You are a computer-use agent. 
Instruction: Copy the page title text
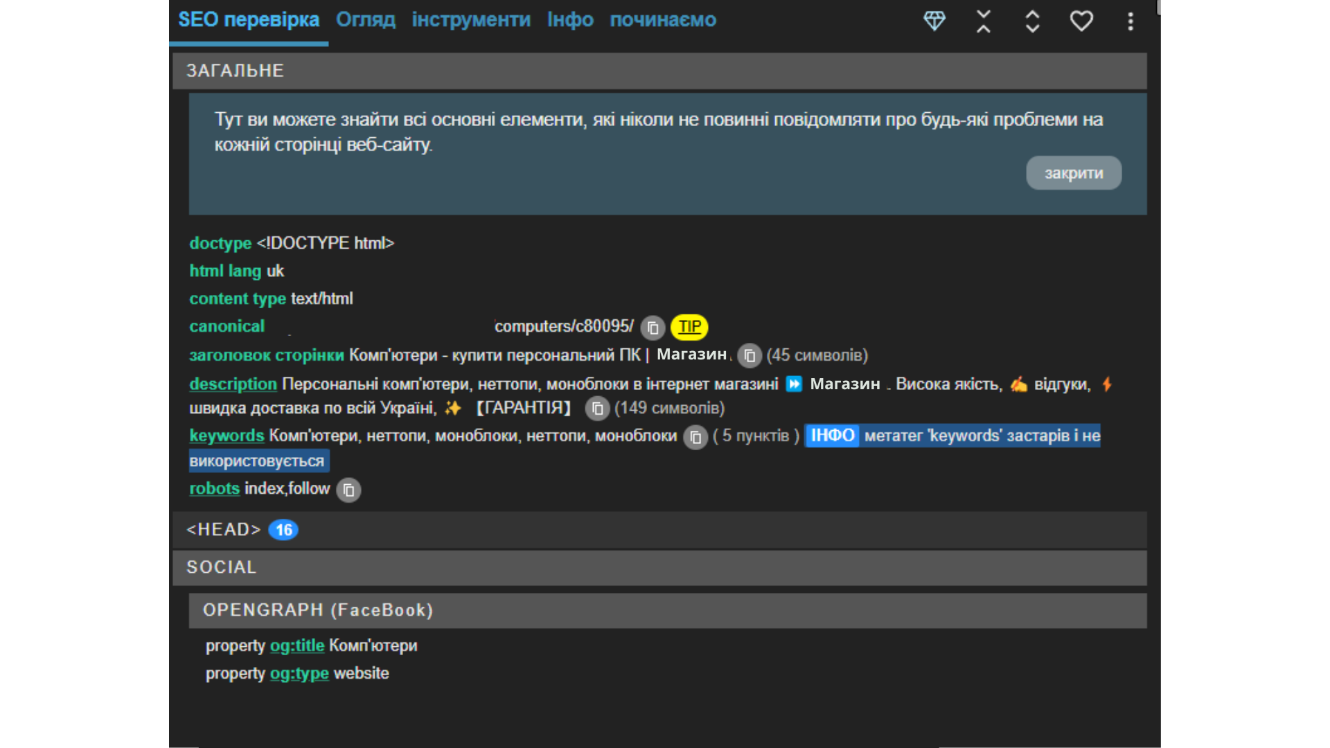pyautogui.click(x=750, y=356)
